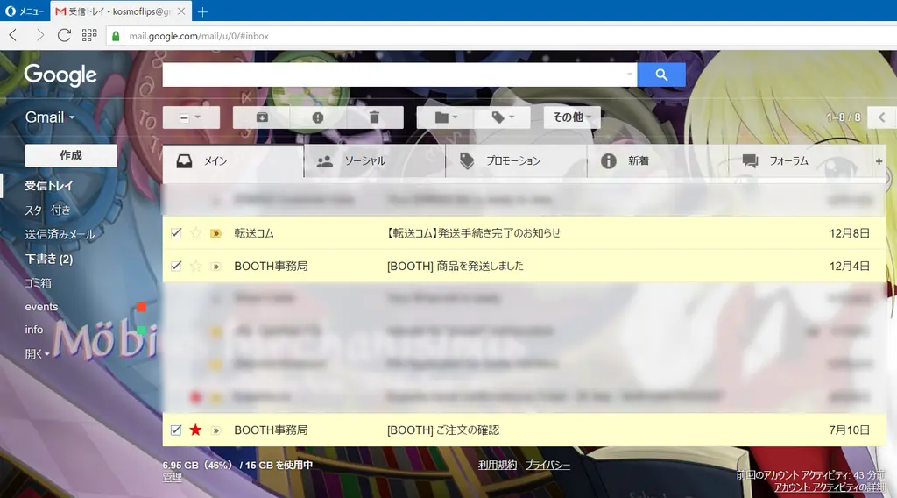Image resolution: width=897 pixels, height=498 pixels.
Task: Click the 1–8 / 8 message counter
Action: tap(844, 117)
